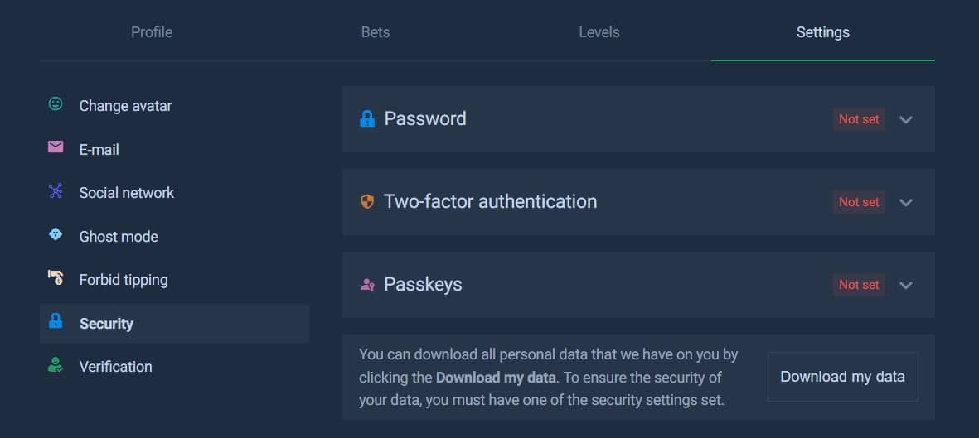Click the Not set badge for Password

coord(859,119)
